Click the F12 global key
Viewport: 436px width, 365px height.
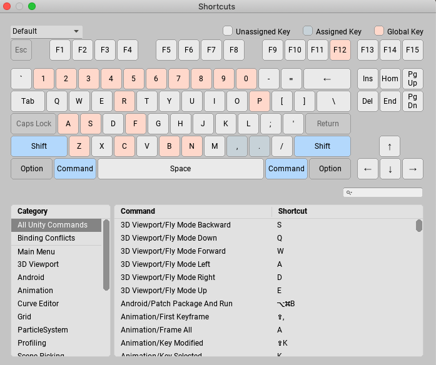[340, 50]
